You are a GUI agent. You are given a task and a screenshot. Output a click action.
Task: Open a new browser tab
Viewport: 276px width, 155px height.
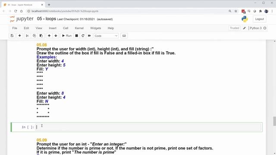tap(49, 5)
